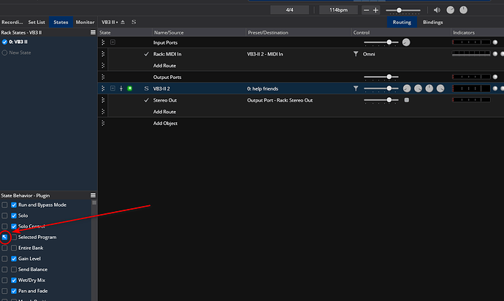This screenshot has height=301, width=504.
Task: Click the row handle of Output Ports
Action: (103, 77)
